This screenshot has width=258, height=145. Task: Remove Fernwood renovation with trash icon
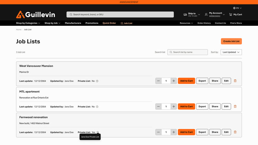tap(235, 132)
